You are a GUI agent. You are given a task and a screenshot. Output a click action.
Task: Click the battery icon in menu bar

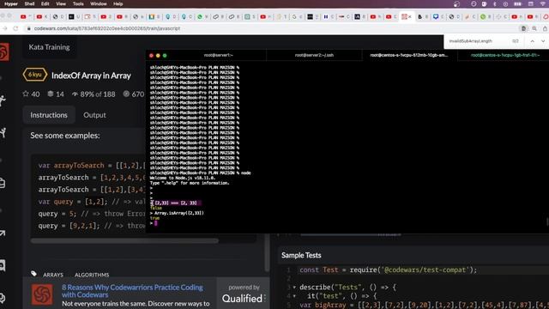[517, 3]
